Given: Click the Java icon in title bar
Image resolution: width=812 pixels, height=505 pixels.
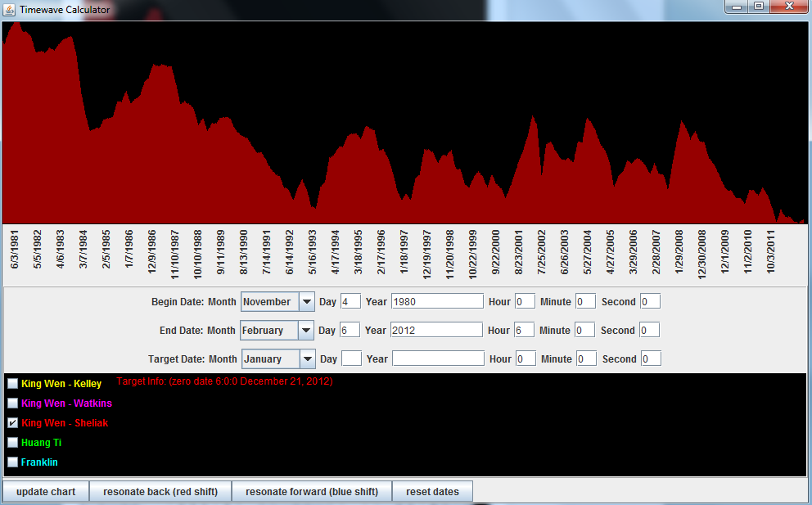Looking at the screenshot, I should point(10,9).
